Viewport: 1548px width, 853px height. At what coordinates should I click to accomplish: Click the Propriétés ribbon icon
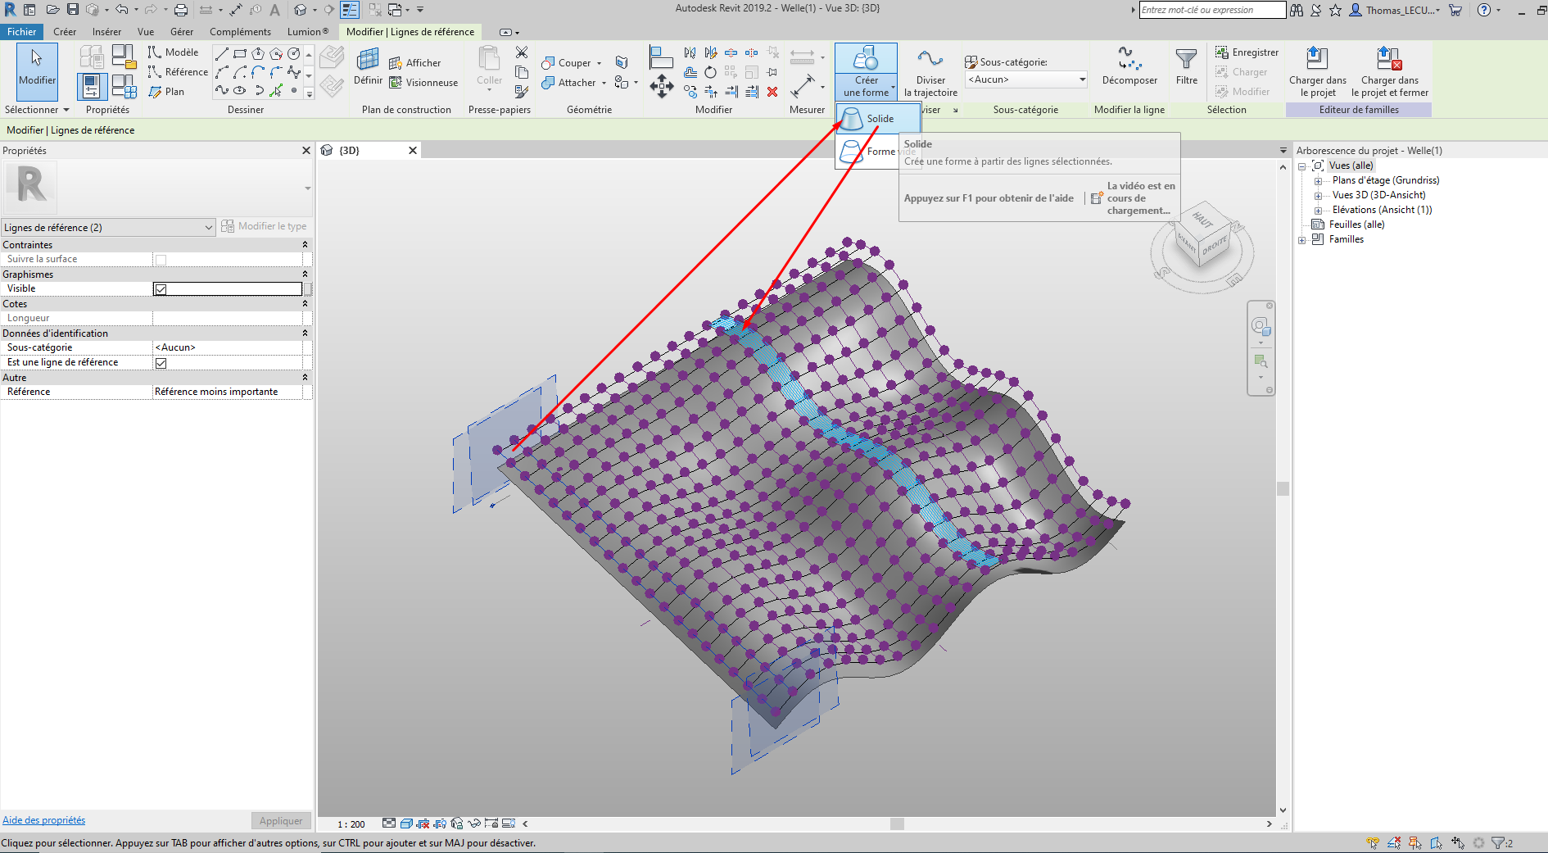[92, 86]
